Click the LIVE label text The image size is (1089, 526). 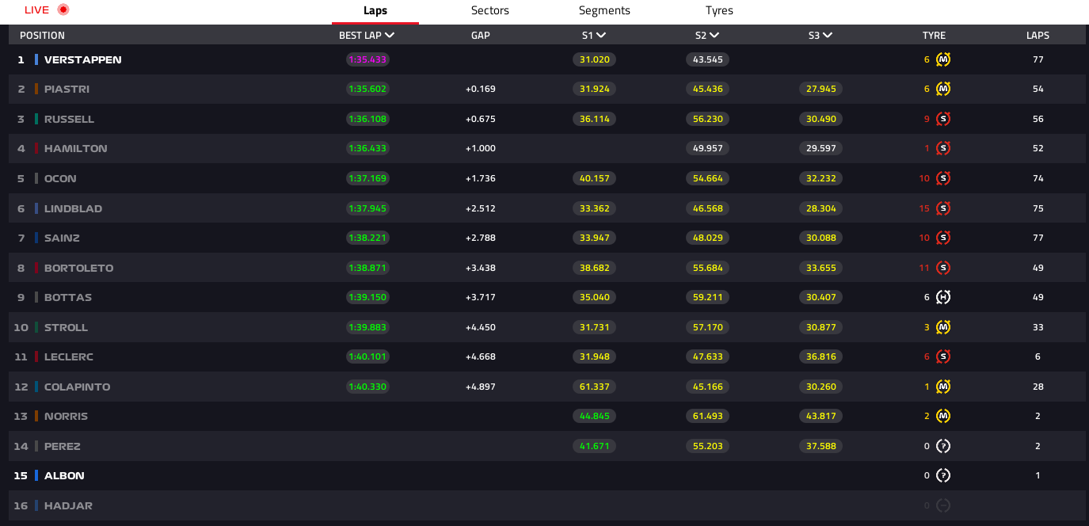[x=36, y=10]
